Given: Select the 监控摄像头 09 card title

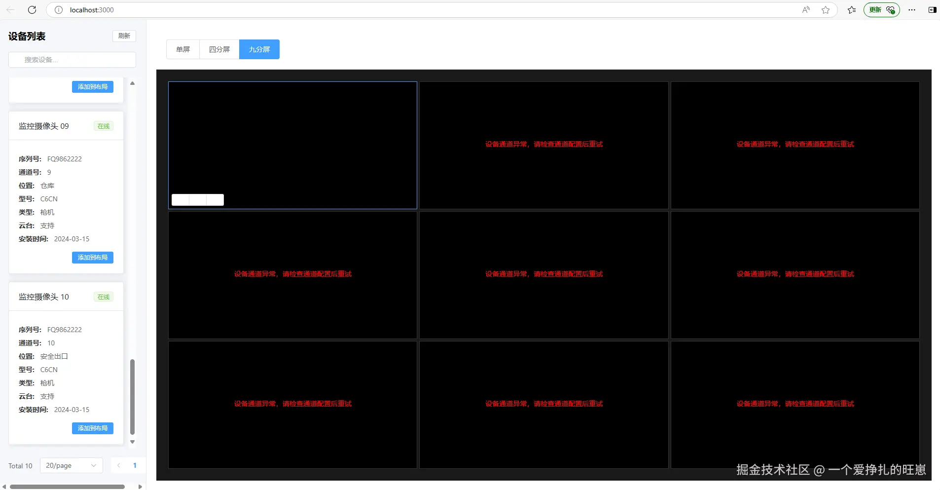Looking at the screenshot, I should (44, 126).
